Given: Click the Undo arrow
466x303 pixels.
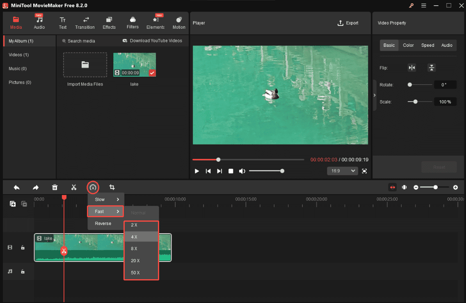Looking at the screenshot, I should [16, 187].
